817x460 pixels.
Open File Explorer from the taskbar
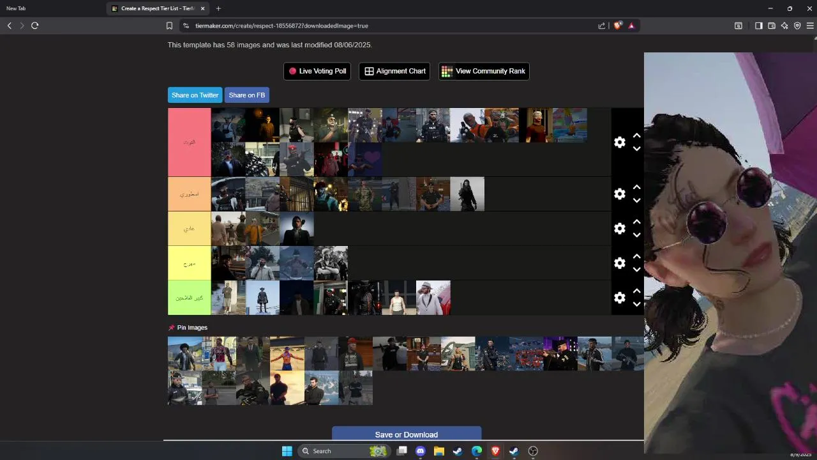tap(439, 451)
